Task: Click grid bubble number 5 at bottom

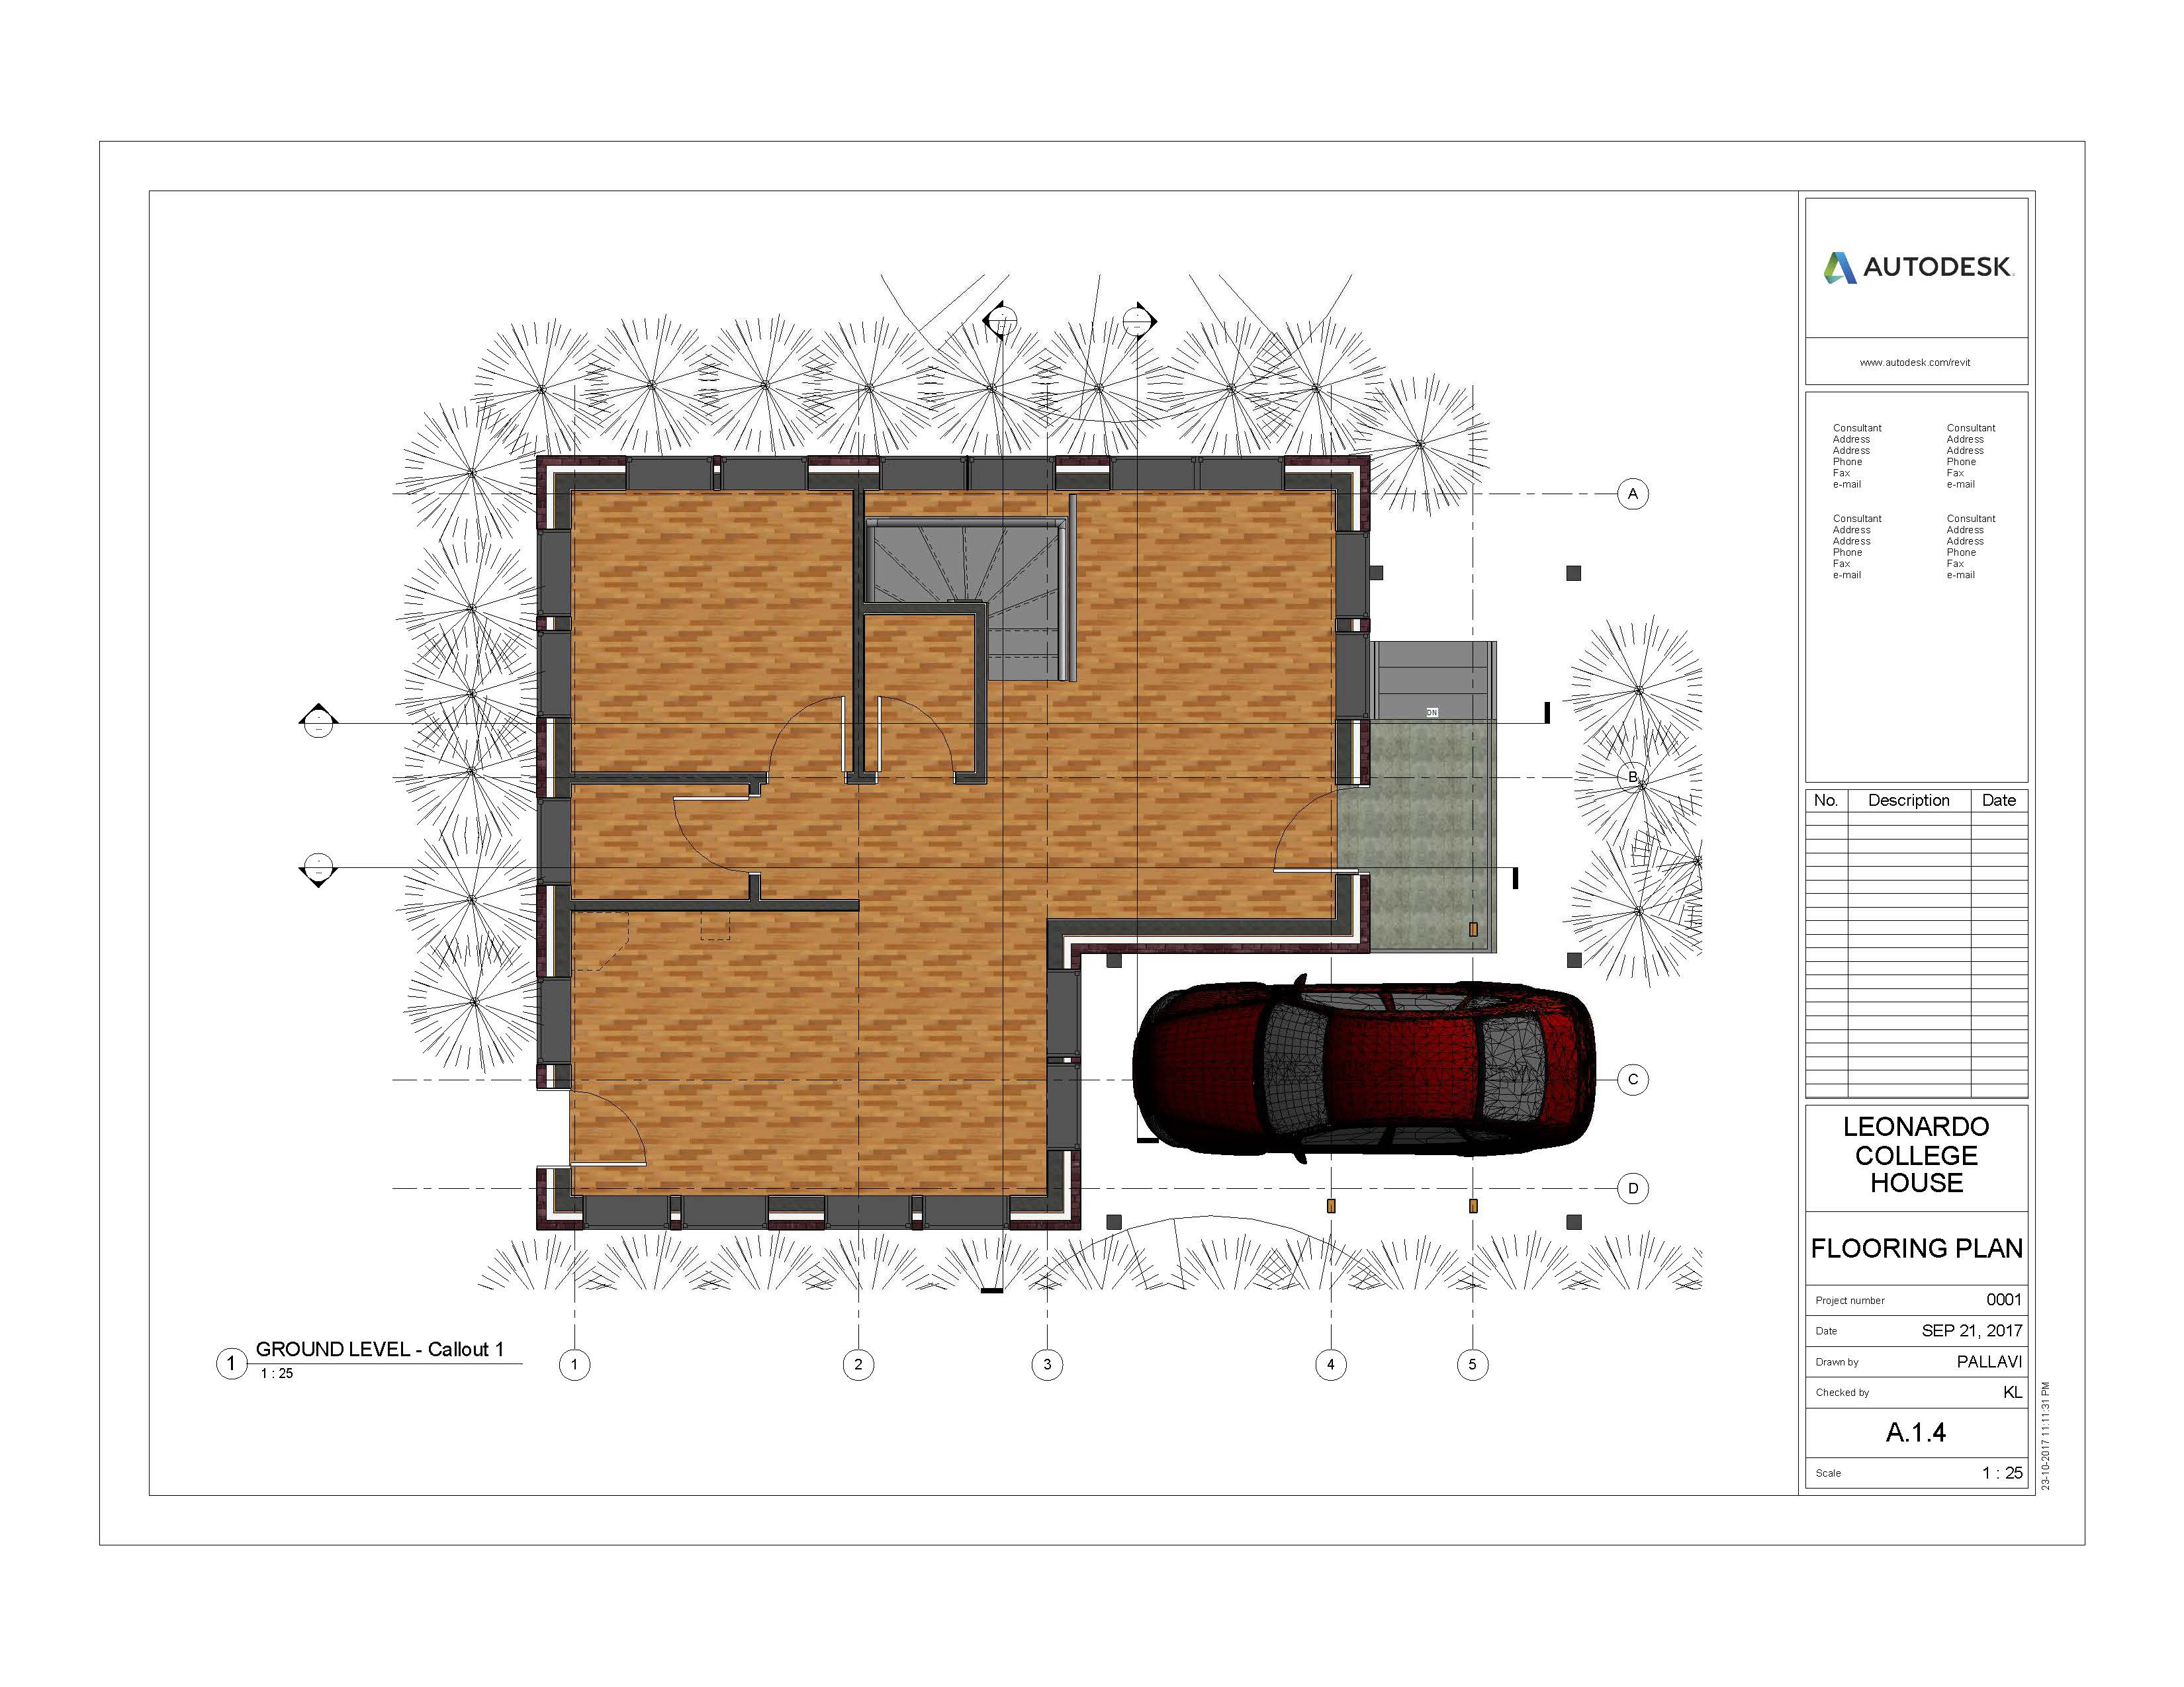Action: tap(1472, 1364)
